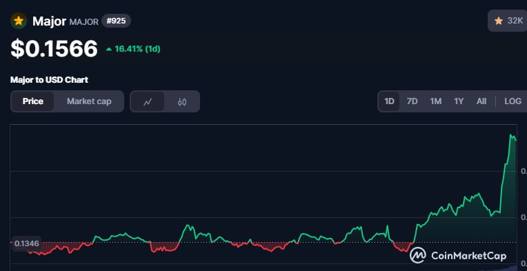Toggle LOG scale on chart
The height and width of the screenshot is (271, 527).
[513, 101]
